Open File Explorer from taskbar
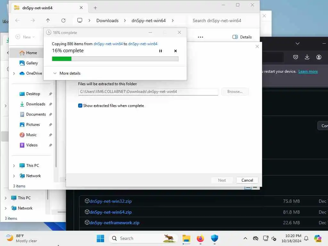This screenshot has height=246, width=328. pyautogui.click(x=186, y=238)
